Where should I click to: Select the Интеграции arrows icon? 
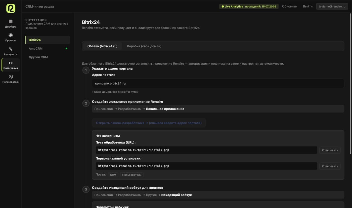11,63
